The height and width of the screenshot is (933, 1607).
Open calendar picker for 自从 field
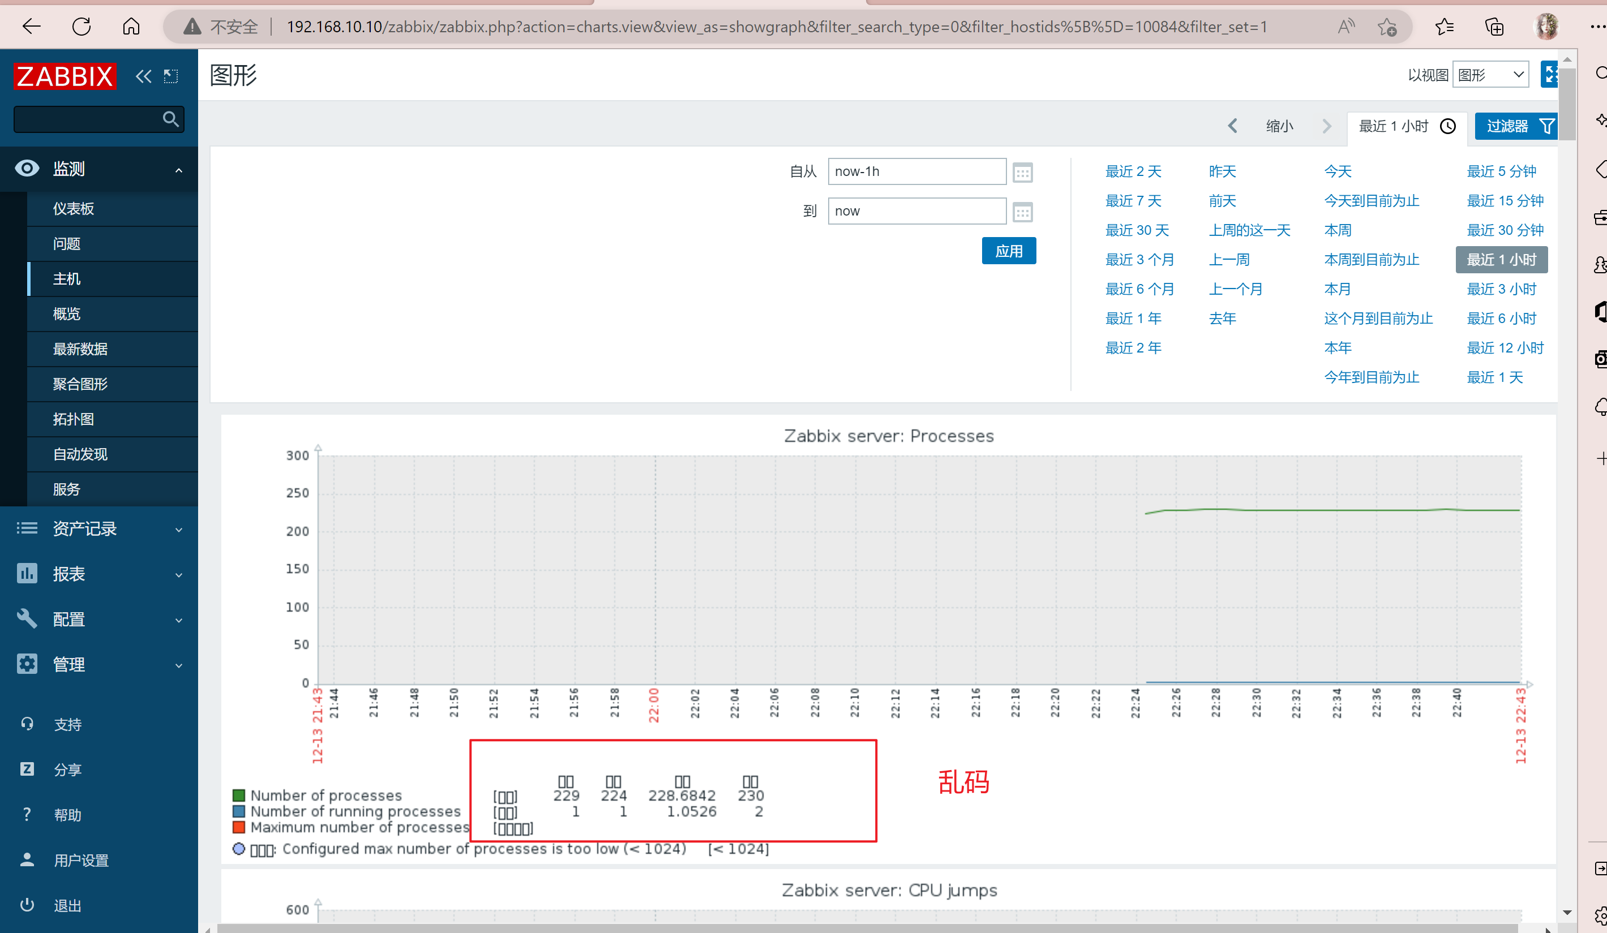click(1022, 172)
